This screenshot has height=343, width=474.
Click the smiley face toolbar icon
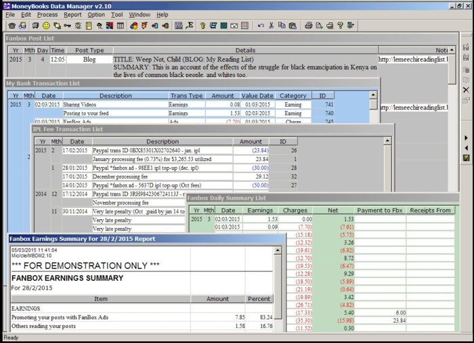point(46,26)
